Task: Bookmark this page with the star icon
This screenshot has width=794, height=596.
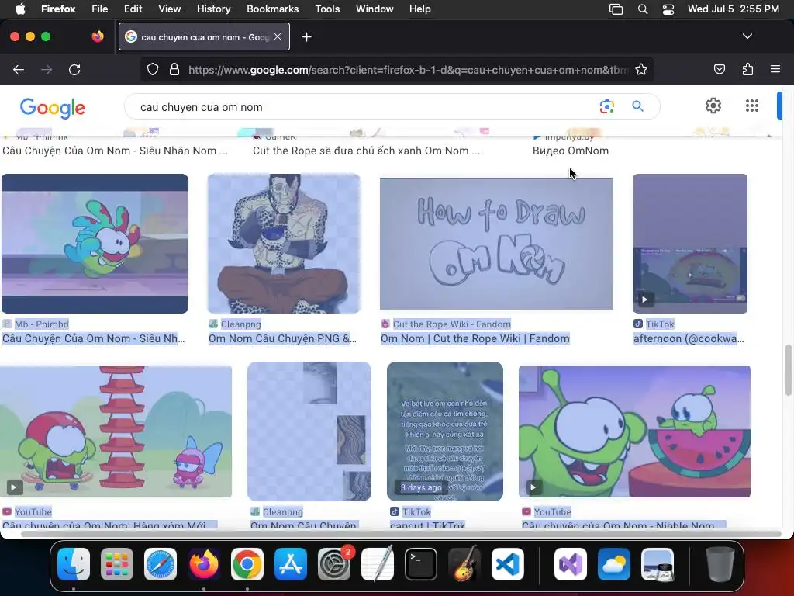Action: click(641, 69)
